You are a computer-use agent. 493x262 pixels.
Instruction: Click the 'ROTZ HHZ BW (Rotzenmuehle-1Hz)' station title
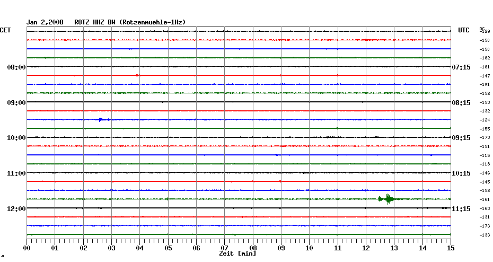130,22
